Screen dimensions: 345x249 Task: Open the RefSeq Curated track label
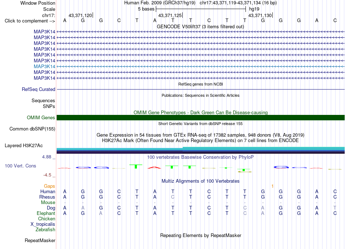click(38, 90)
